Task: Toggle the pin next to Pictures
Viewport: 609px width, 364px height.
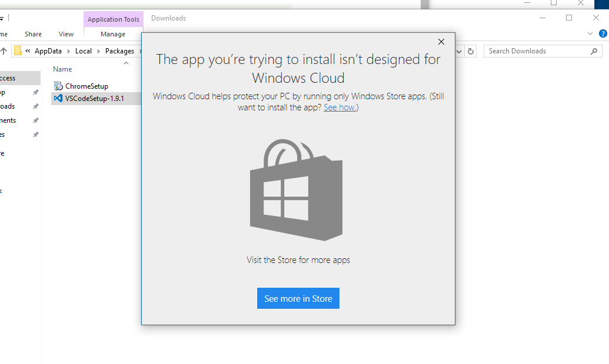Action: (34, 134)
